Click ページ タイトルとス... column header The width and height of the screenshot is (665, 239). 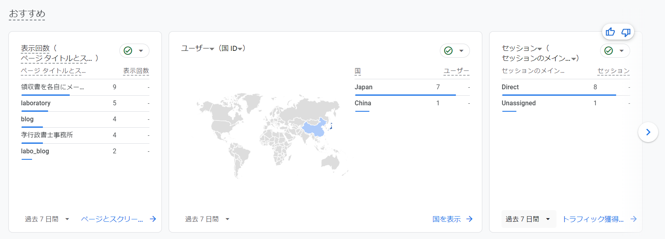[53, 71]
